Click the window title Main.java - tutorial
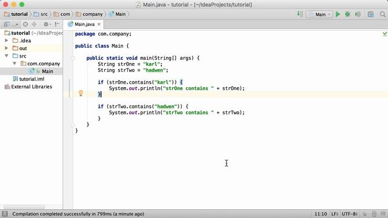The width and height of the screenshot is (388, 218). (194, 4)
